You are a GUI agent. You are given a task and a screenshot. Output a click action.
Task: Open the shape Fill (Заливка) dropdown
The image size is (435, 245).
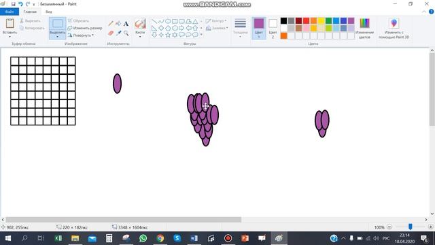pos(217,28)
